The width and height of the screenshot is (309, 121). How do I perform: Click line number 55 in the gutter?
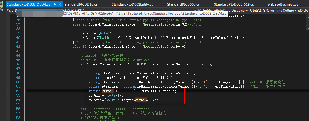coord(18,104)
